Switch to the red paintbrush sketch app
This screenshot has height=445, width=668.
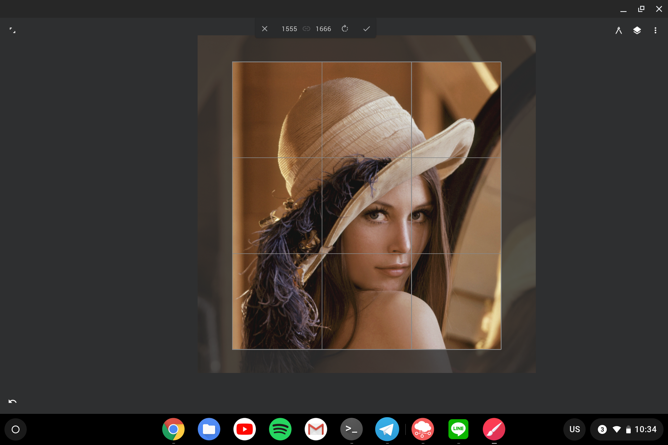[x=494, y=429]
